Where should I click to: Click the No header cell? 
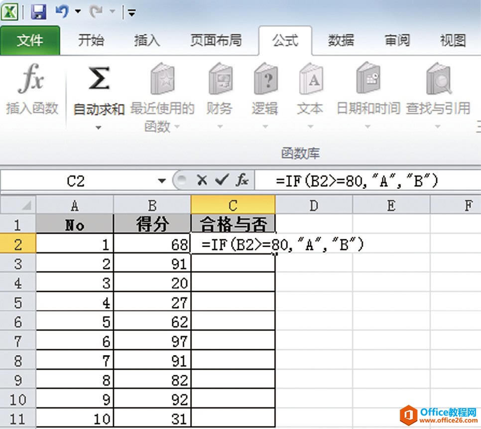click(75, 224)
